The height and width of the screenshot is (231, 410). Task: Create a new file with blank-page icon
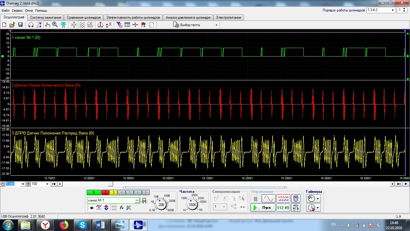[x=4, y=25]
